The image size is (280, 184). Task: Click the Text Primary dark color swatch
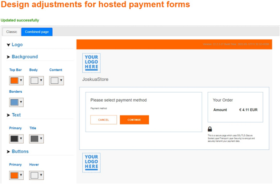[14, 139]
